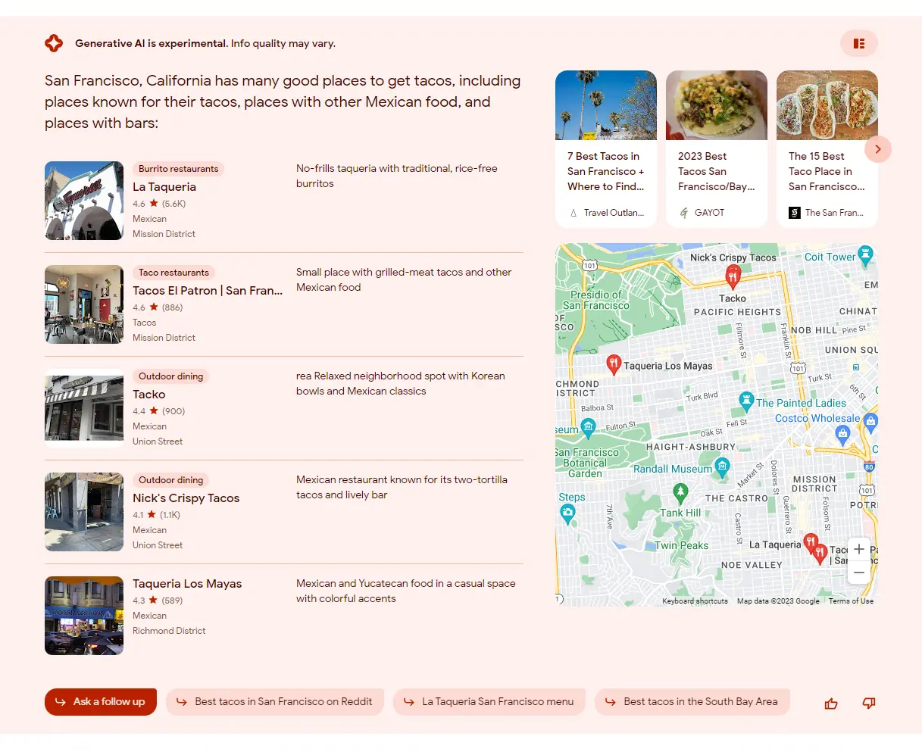Click the Burrito restaurants category tag
This screenshot has height=752, width=922.
tap(178, 169)
